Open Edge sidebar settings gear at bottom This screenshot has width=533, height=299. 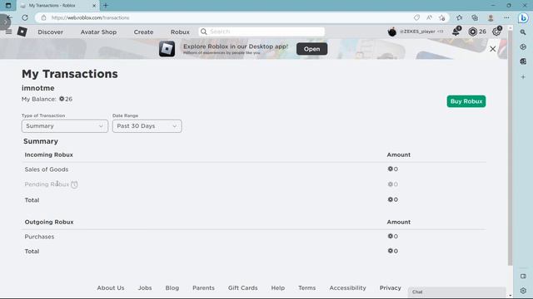523,291
